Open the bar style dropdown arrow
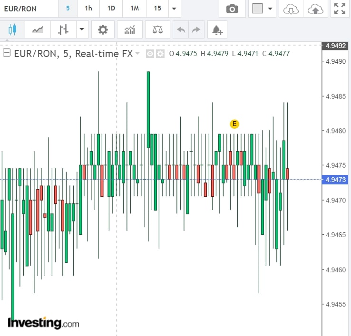The width and height of the screenshot is (351, 336). tap(82, 30)
